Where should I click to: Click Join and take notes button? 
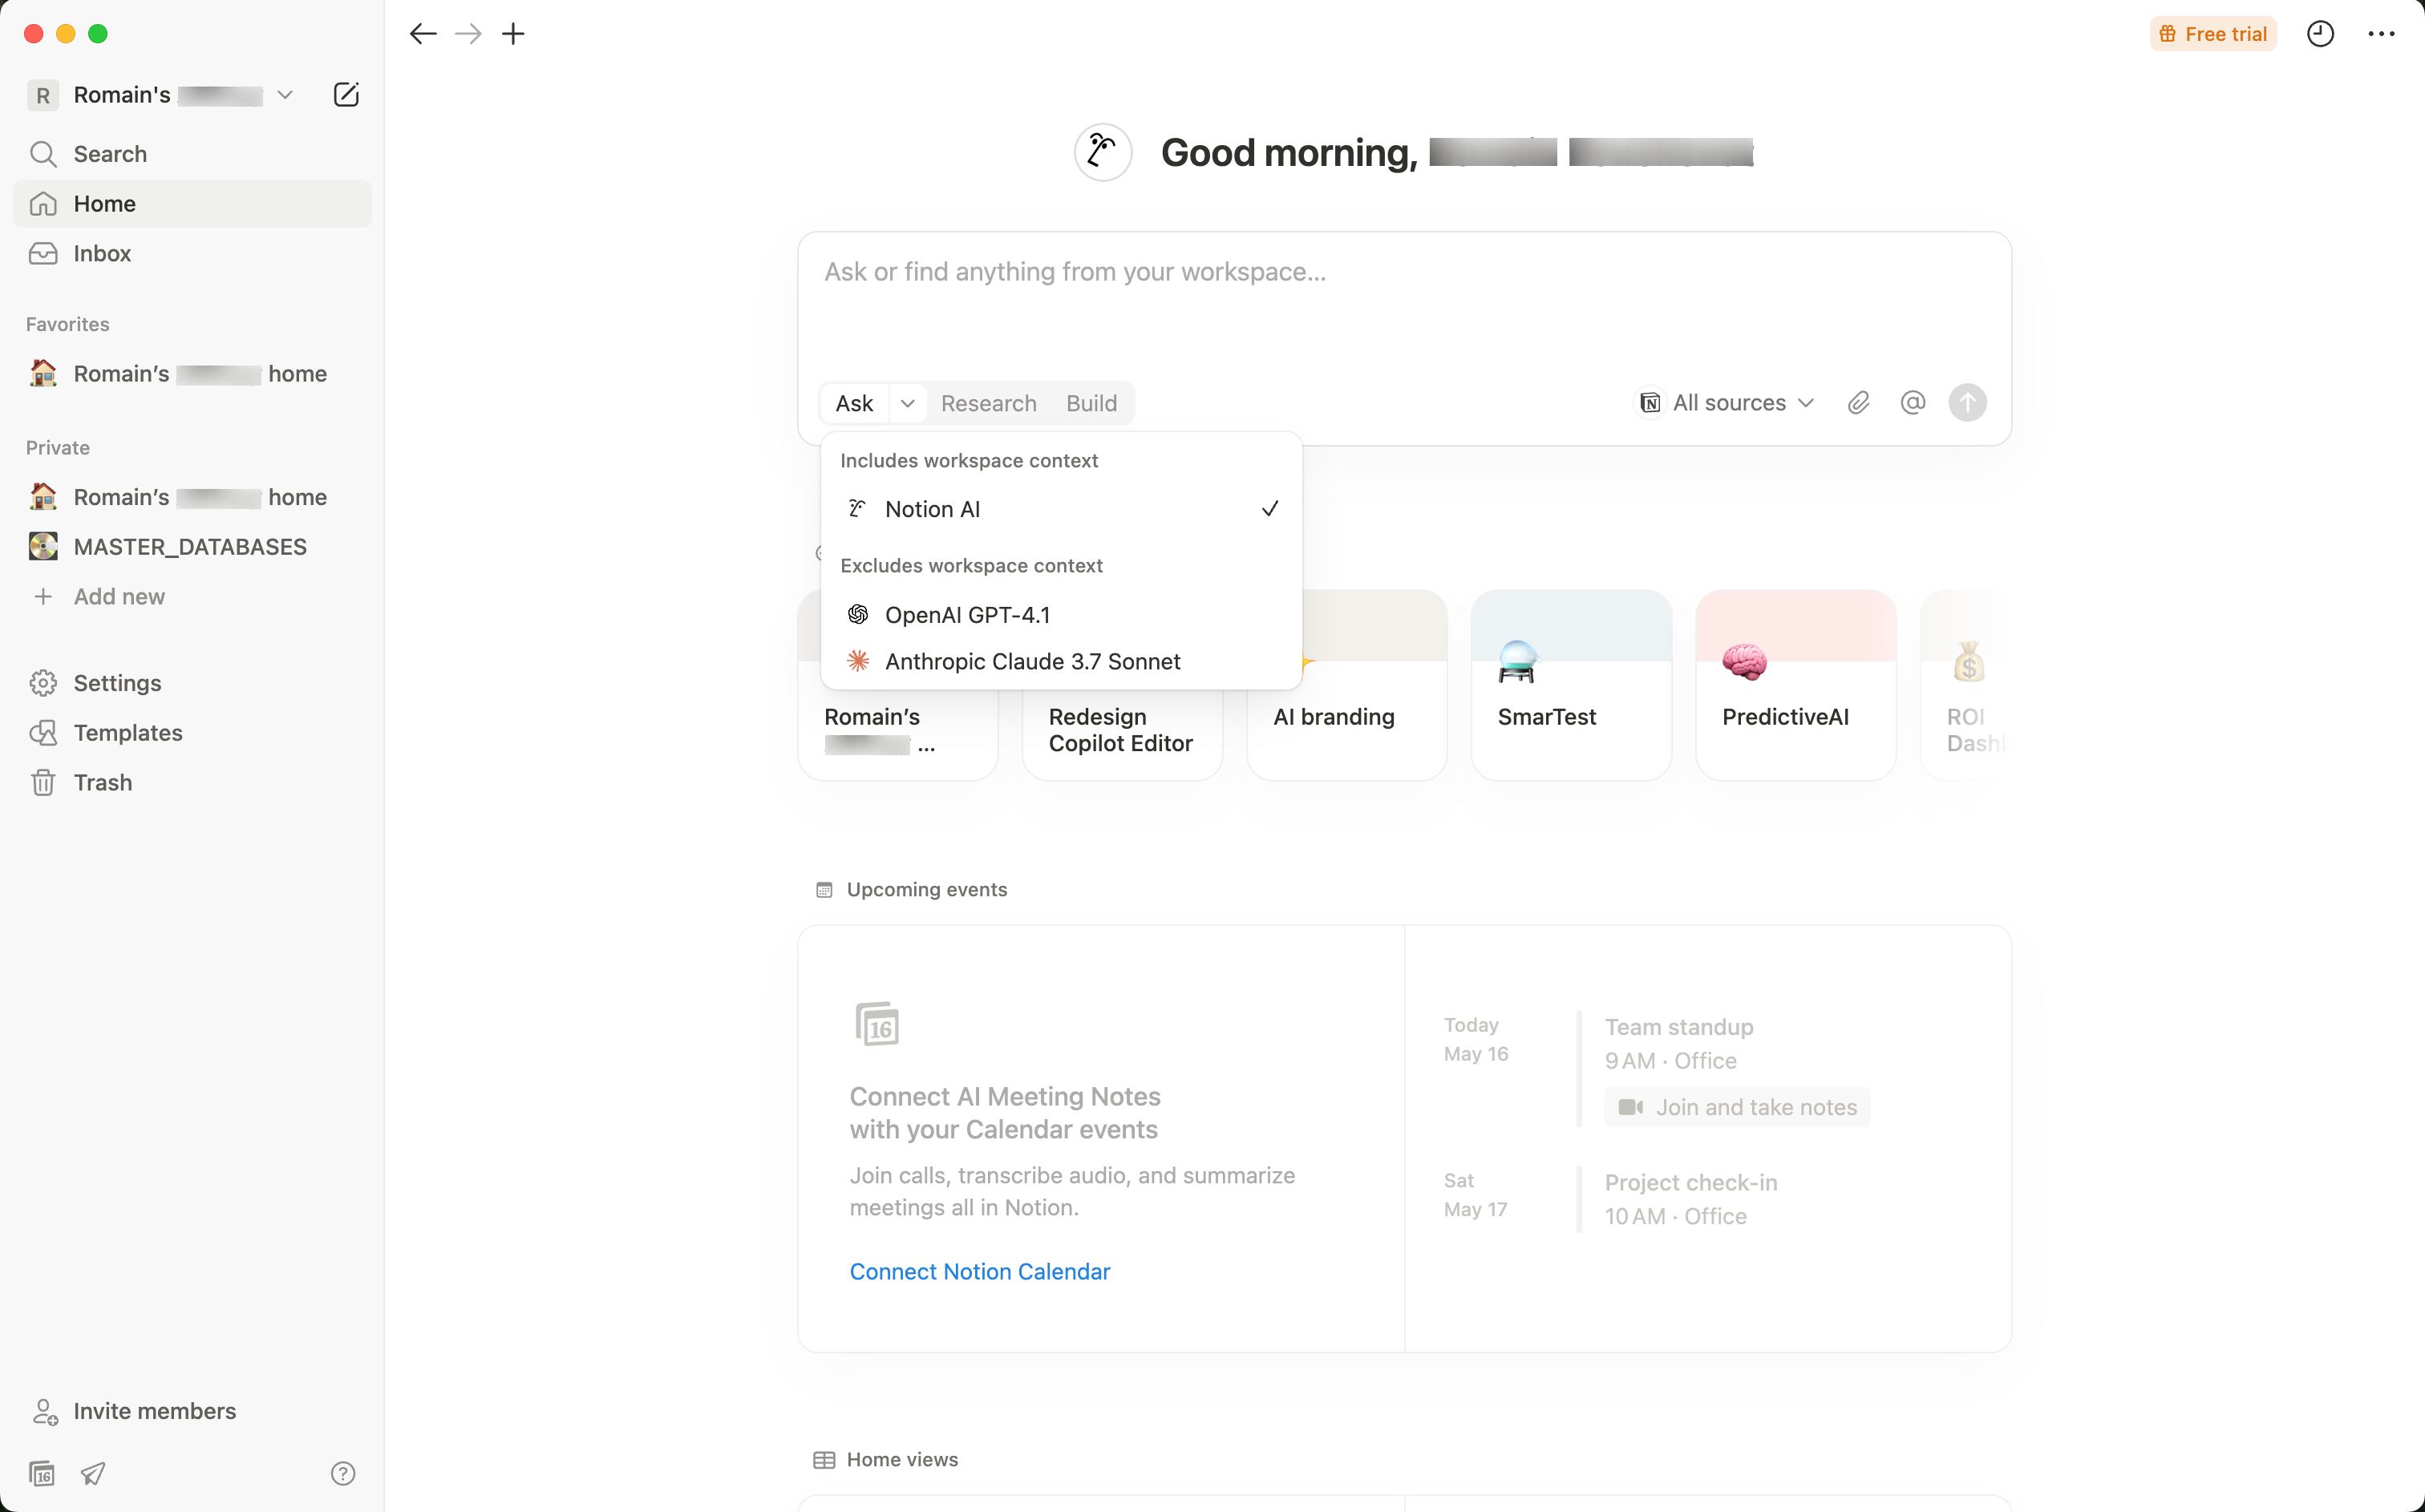tap(1737, 1107)
